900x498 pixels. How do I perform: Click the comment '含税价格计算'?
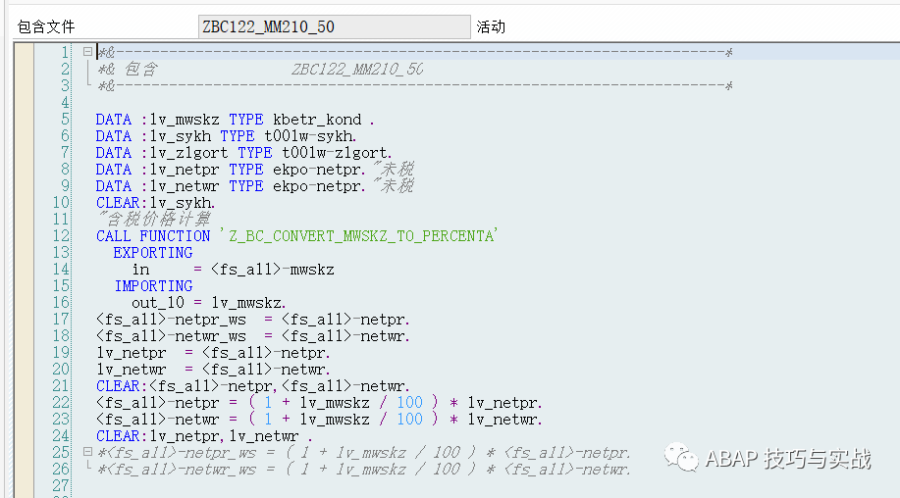pos(158,219)
